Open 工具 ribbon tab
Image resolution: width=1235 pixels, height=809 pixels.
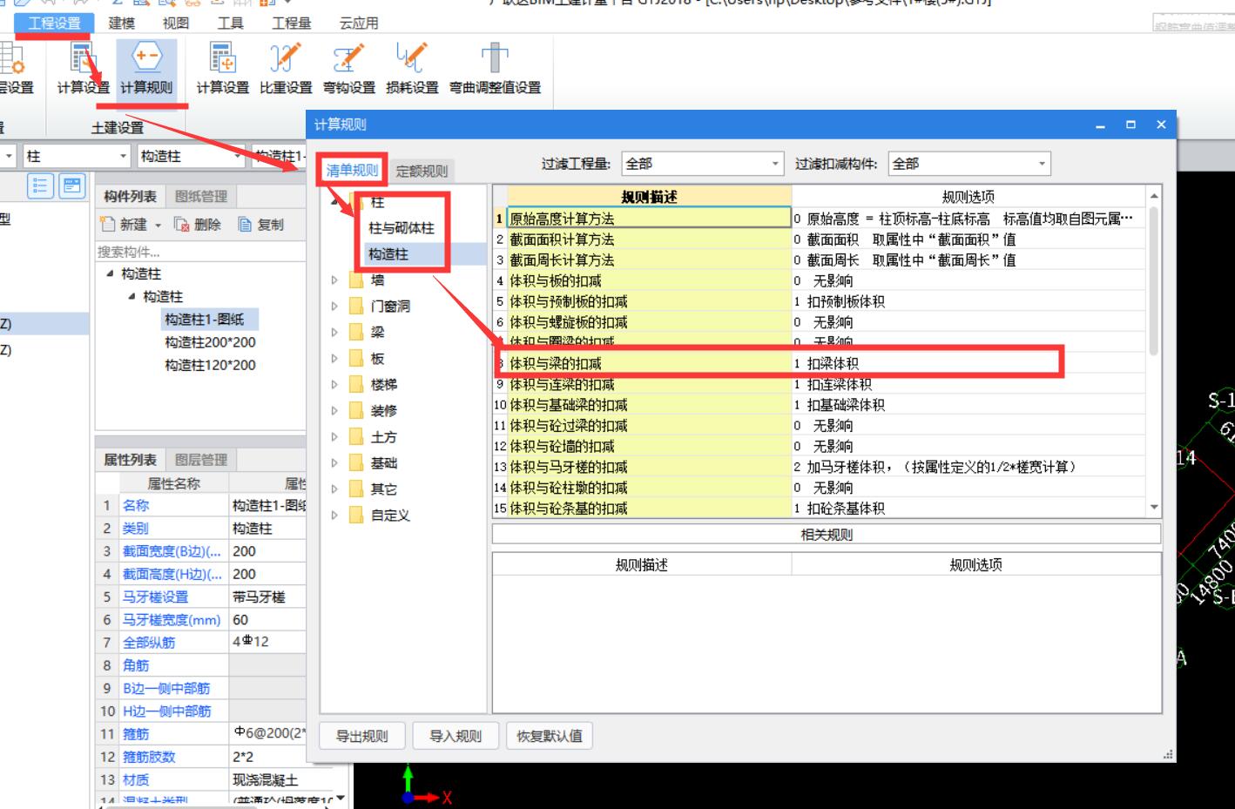point(231,24)
